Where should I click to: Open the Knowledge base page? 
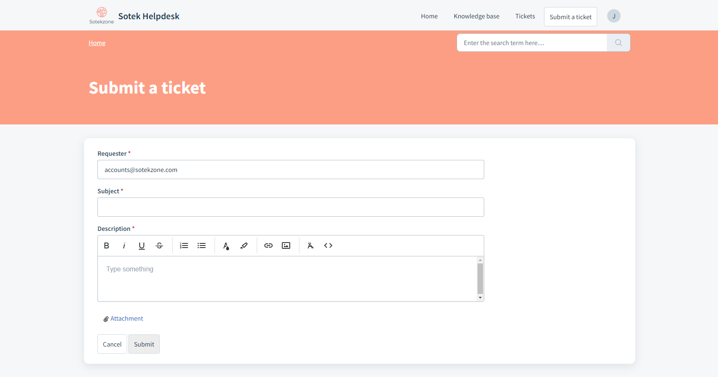tap(476, 16)
